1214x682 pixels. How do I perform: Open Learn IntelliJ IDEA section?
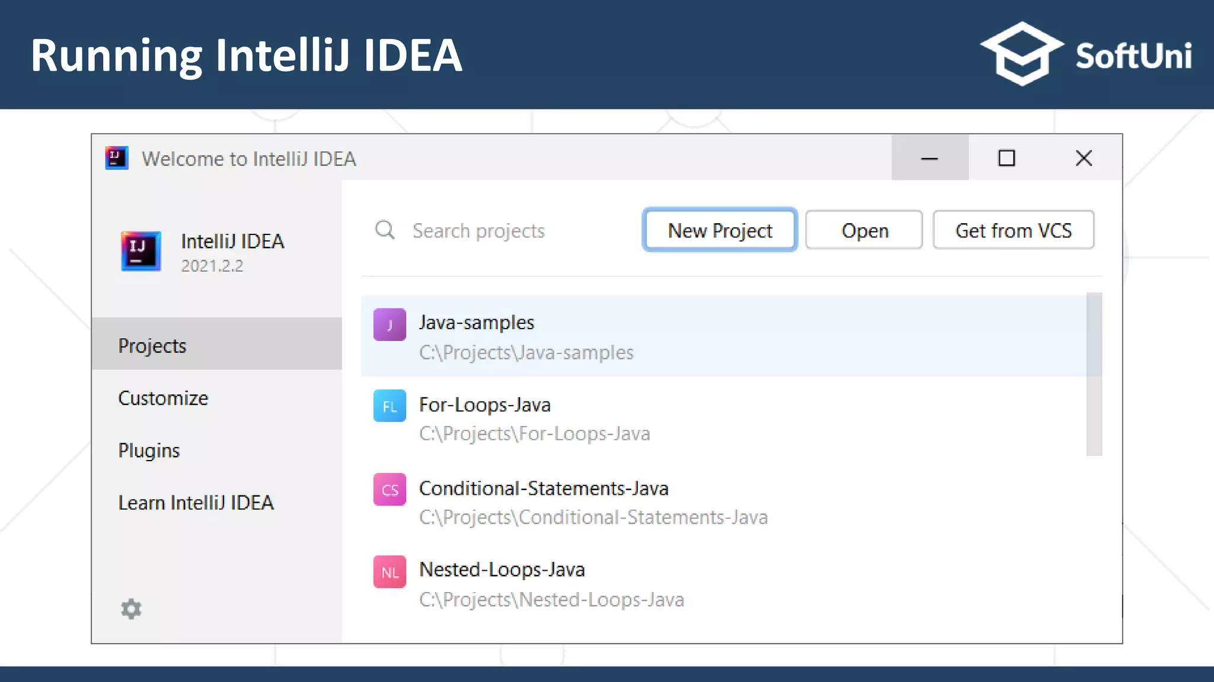click(196, 503)
